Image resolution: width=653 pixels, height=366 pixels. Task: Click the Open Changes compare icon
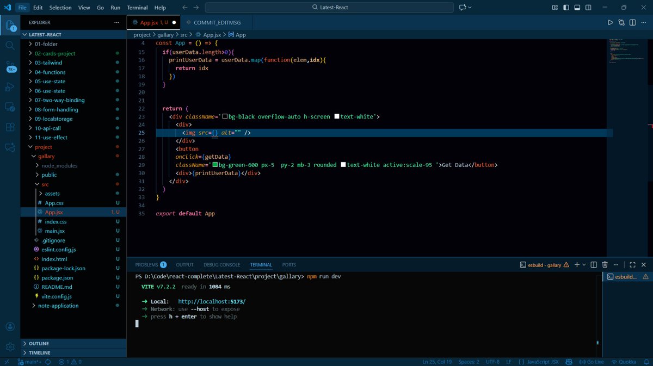click(x=621, y=22)
